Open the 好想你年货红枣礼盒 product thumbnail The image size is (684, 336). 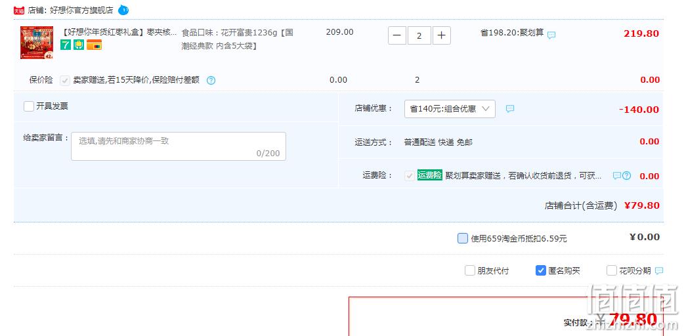pos(37,42)
